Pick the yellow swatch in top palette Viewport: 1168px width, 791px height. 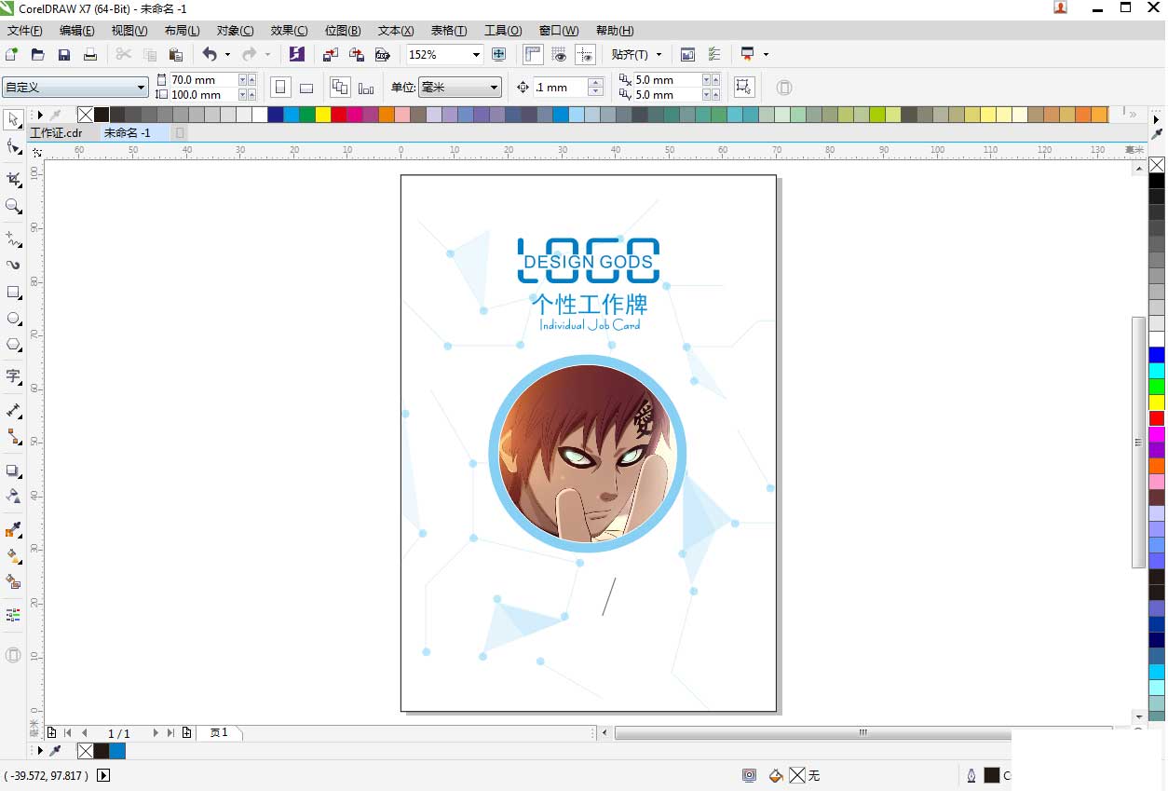point(323,115)
